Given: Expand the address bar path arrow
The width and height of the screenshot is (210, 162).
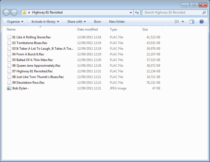Looking at the screenshot, I should [29, 13].
